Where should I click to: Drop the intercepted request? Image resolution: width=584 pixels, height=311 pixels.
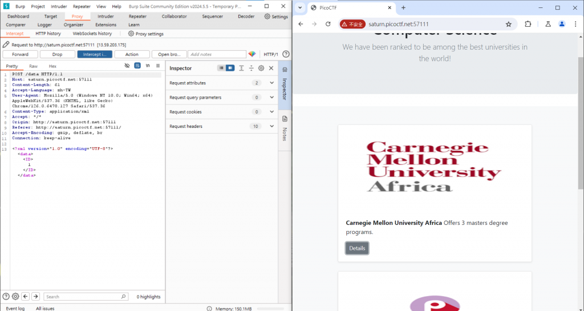(x=58, y=54)
